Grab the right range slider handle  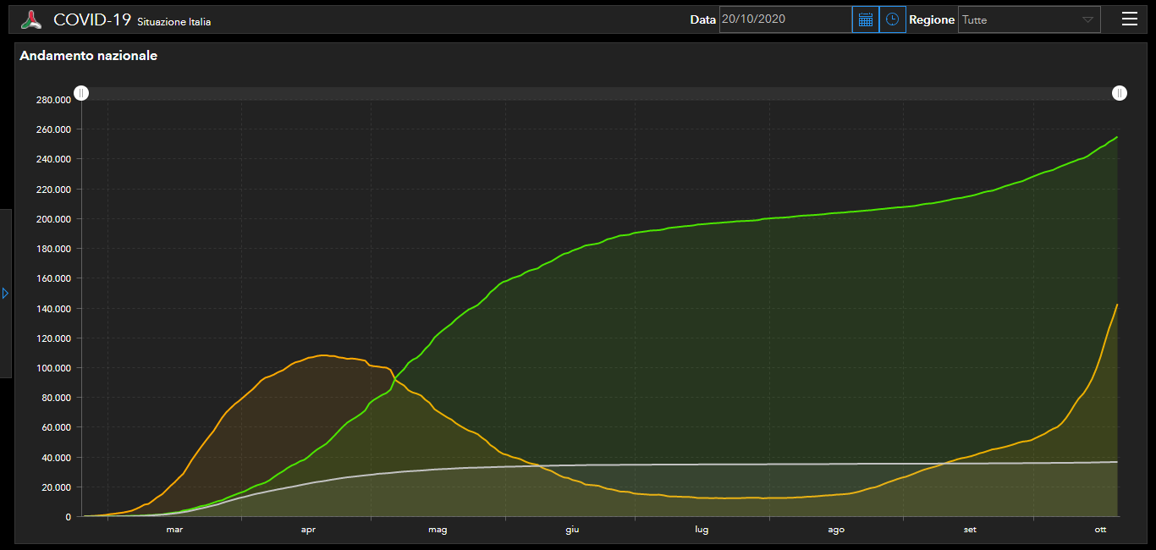point(1120,93)
